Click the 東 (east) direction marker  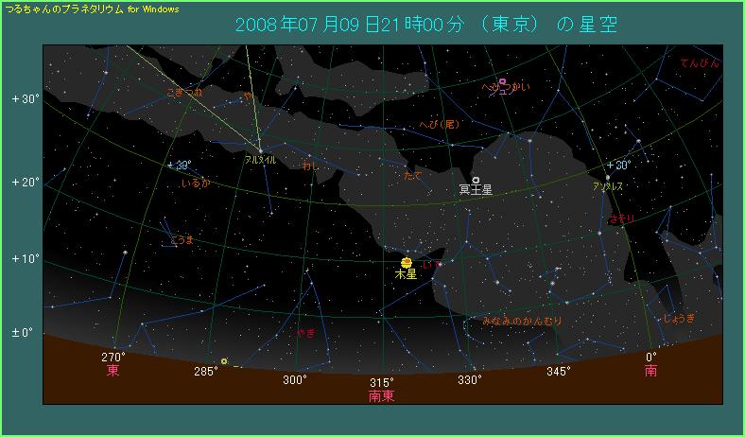click(113, 372)
